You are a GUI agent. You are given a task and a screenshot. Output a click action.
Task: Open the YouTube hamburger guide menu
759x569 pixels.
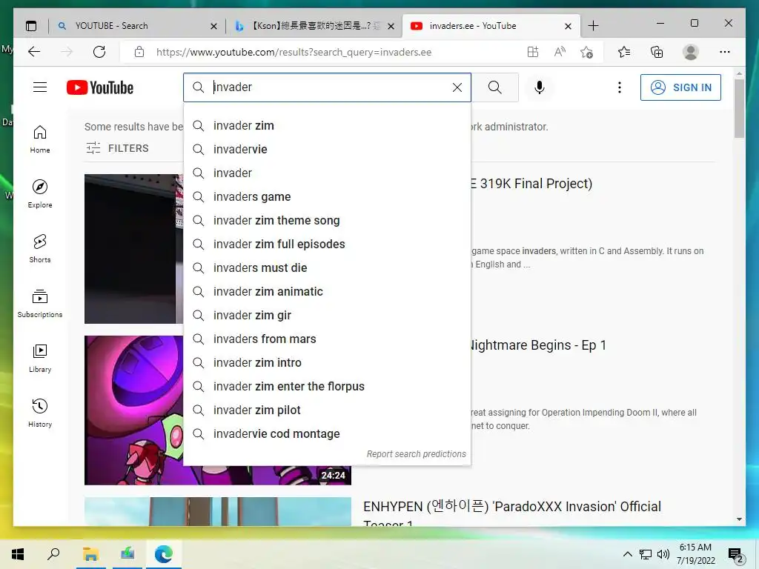(x=40, y=87)
